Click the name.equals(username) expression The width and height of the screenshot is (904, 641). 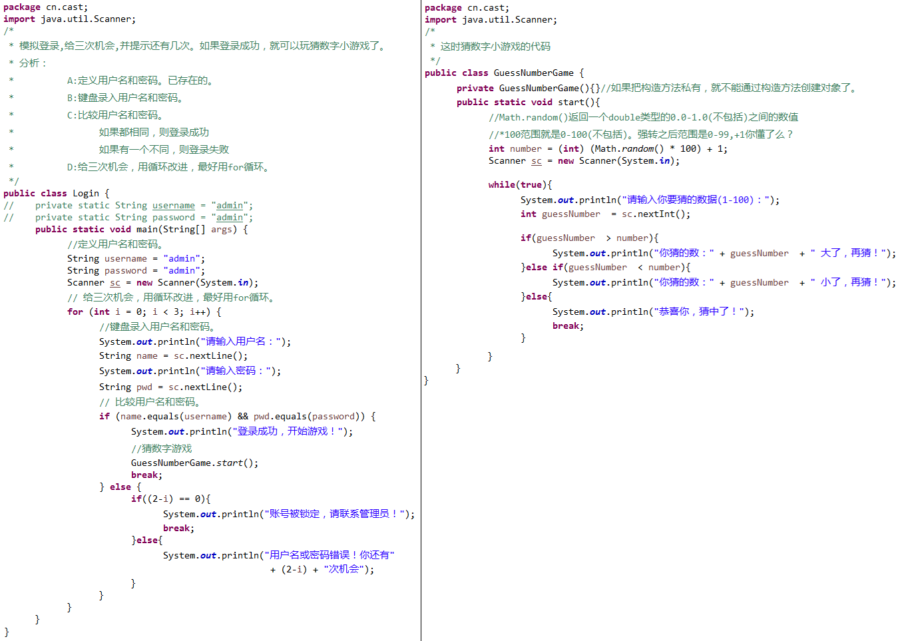176,417
